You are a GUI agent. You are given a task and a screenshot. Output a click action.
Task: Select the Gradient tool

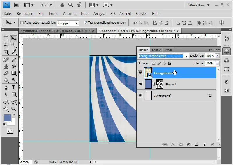coord(14,73)
